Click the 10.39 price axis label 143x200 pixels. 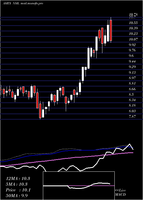(133, 28)
